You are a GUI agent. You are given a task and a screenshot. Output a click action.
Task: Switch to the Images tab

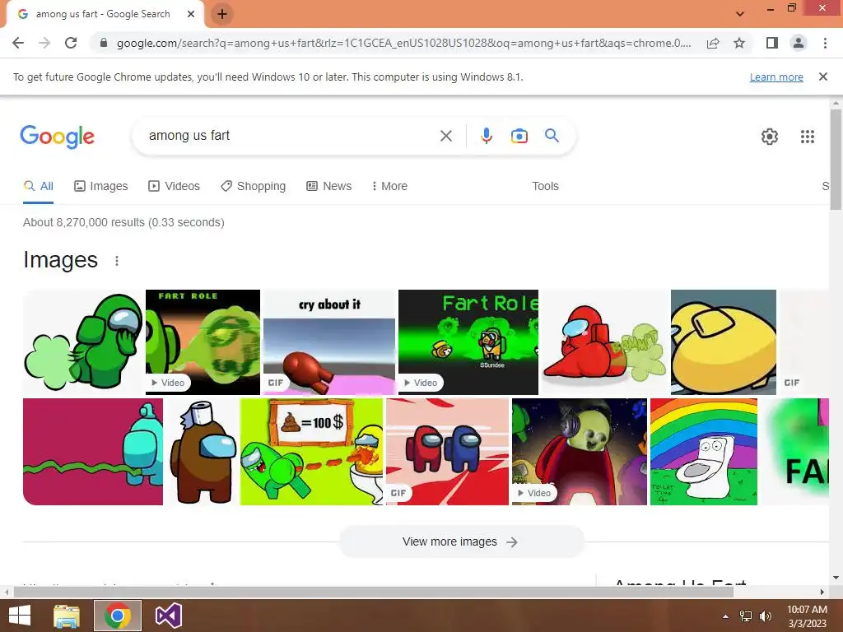101,186
